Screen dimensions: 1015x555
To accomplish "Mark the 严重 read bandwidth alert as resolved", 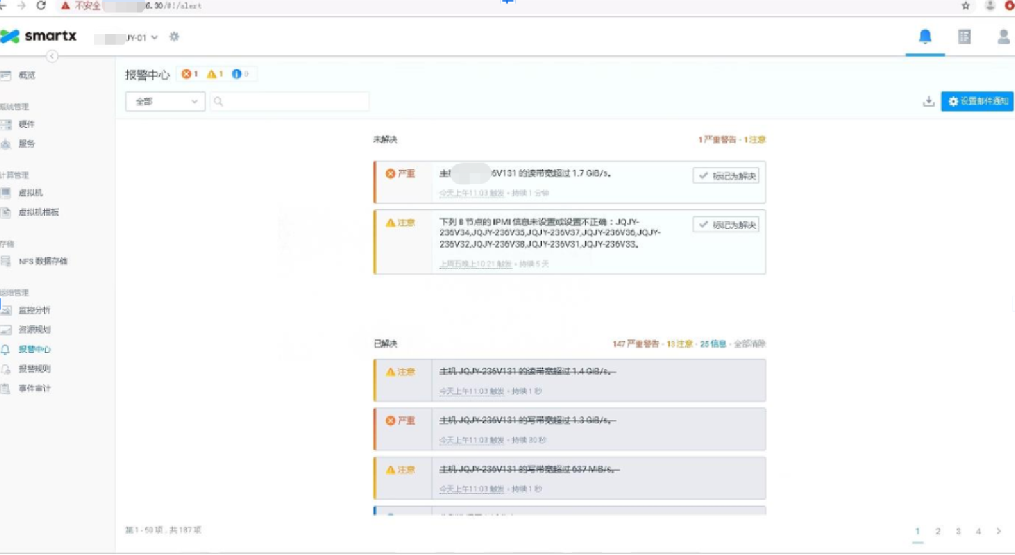I will pyautogui.click(x=725, y=176).
